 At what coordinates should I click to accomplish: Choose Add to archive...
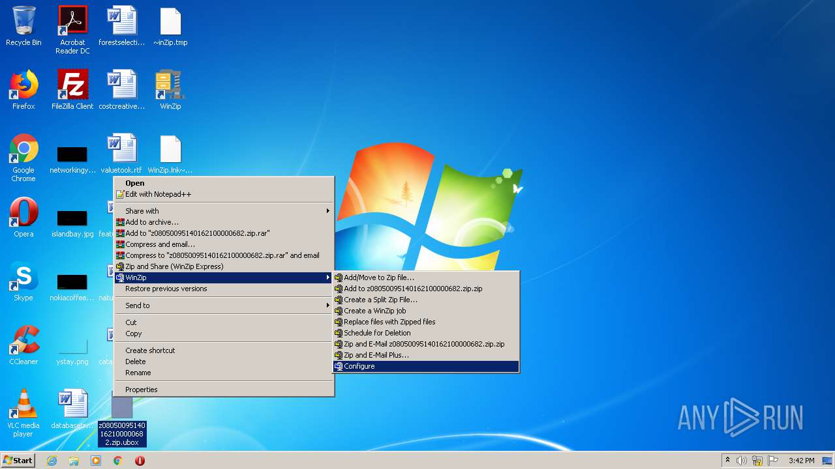pos(224,222)
